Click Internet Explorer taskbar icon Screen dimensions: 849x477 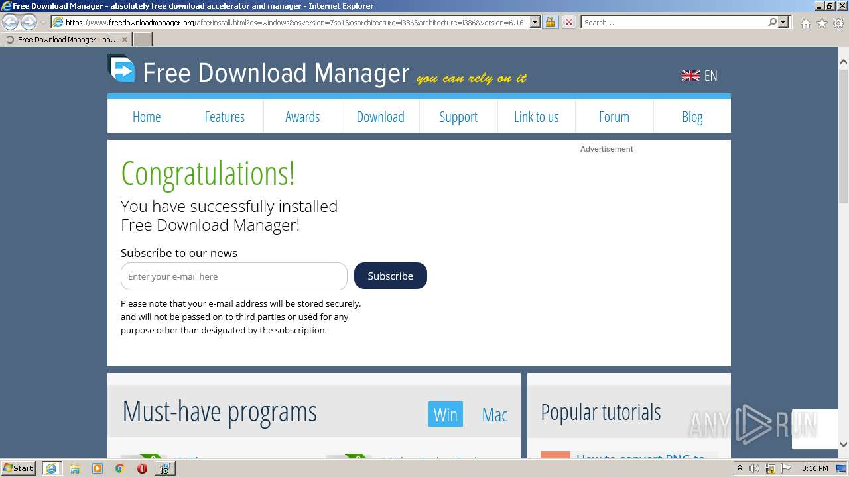[x=51, y=468]
